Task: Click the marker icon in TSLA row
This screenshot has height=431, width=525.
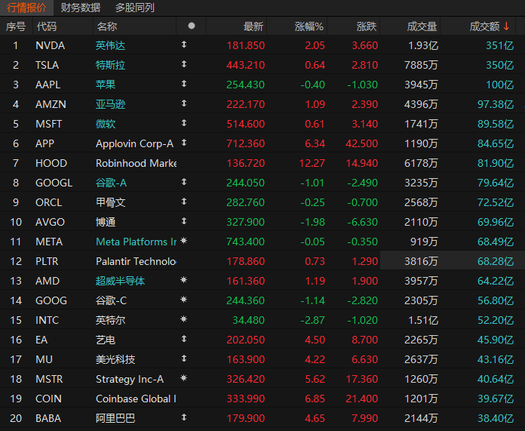Action: coord(184,64)
